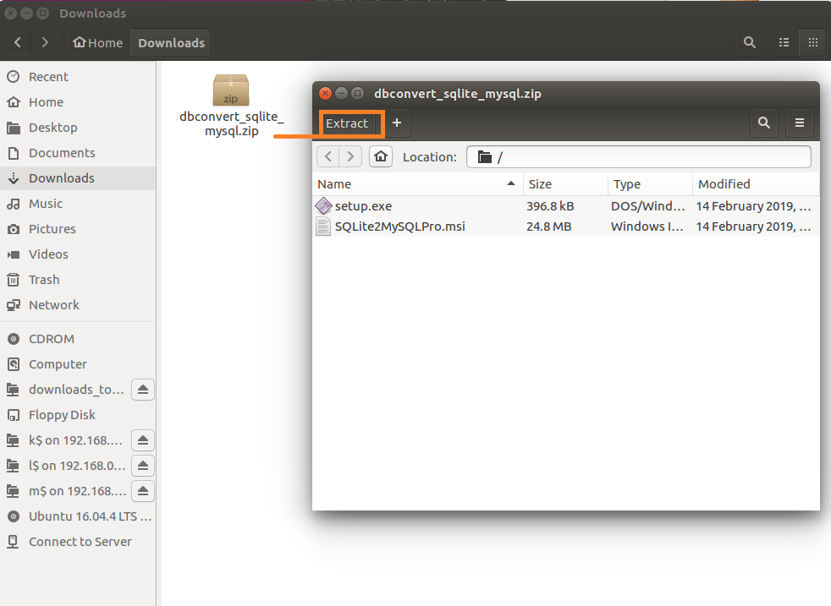
Task: Open archive manager hamburger menu
Action: (799, 123)
